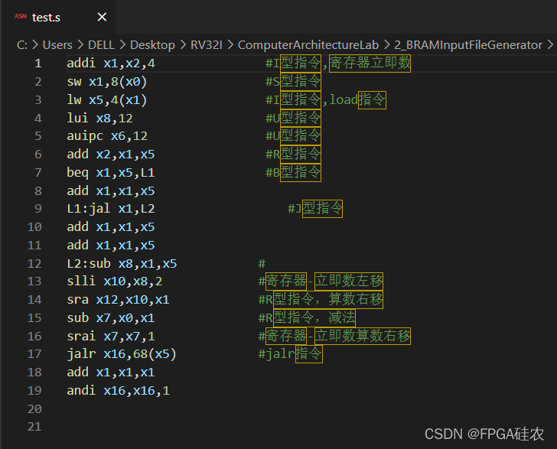Expand the chevron after RV32I in the breadcrumb
The height and width of the screenshot is (449, 557).
pos(230,45)
